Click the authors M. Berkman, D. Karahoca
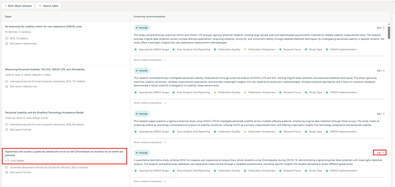The height and width of the screenshot is (187, 395). tap(18, 32)
